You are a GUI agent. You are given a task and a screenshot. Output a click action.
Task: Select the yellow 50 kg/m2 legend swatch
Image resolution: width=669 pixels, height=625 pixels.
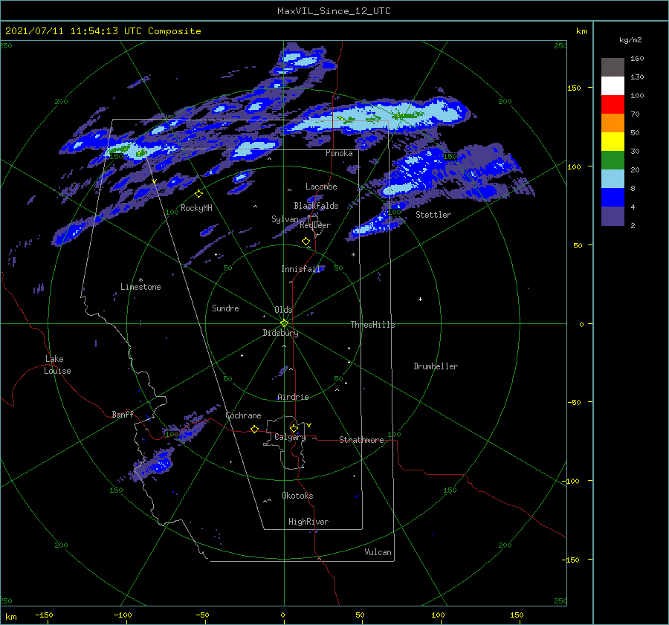tap(613, 142)
